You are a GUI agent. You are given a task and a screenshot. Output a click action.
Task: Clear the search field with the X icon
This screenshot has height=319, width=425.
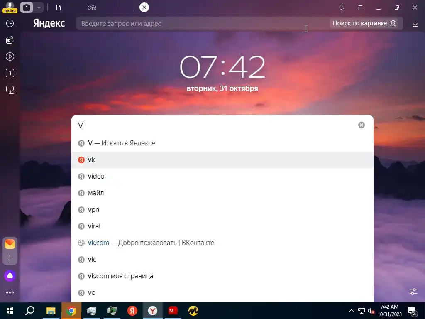point(361,125)
